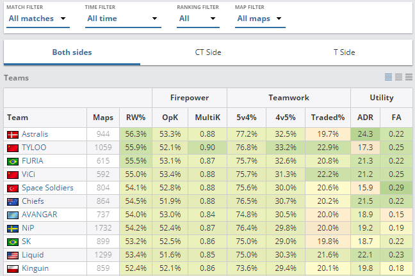Click the Astralis Denmark flag icon
The width and height of the screenshot is (415, 276).
click(13, 134)
